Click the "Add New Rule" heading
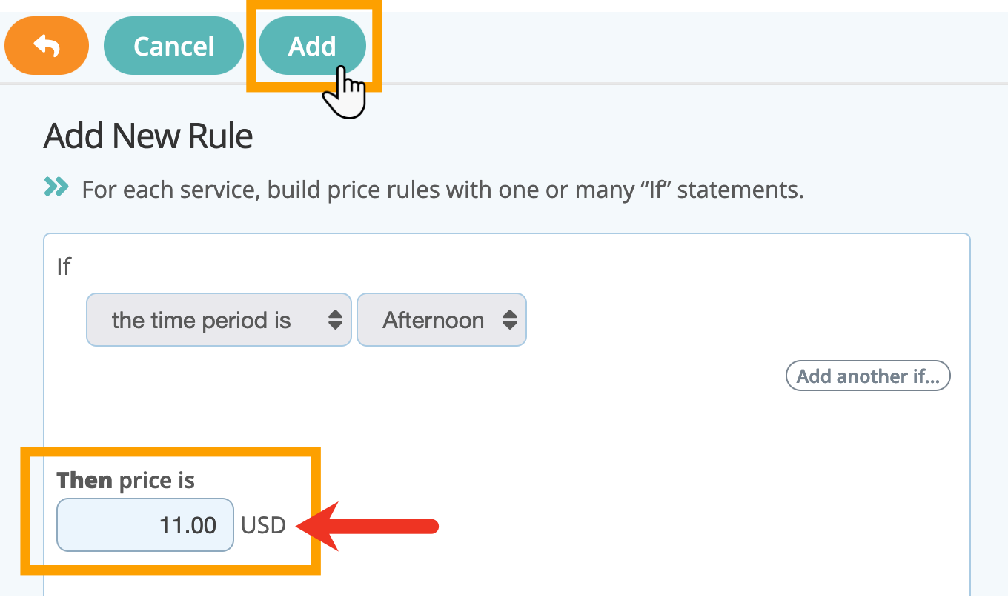Viewport: 1008px width, 600px height. coord(148,137)
